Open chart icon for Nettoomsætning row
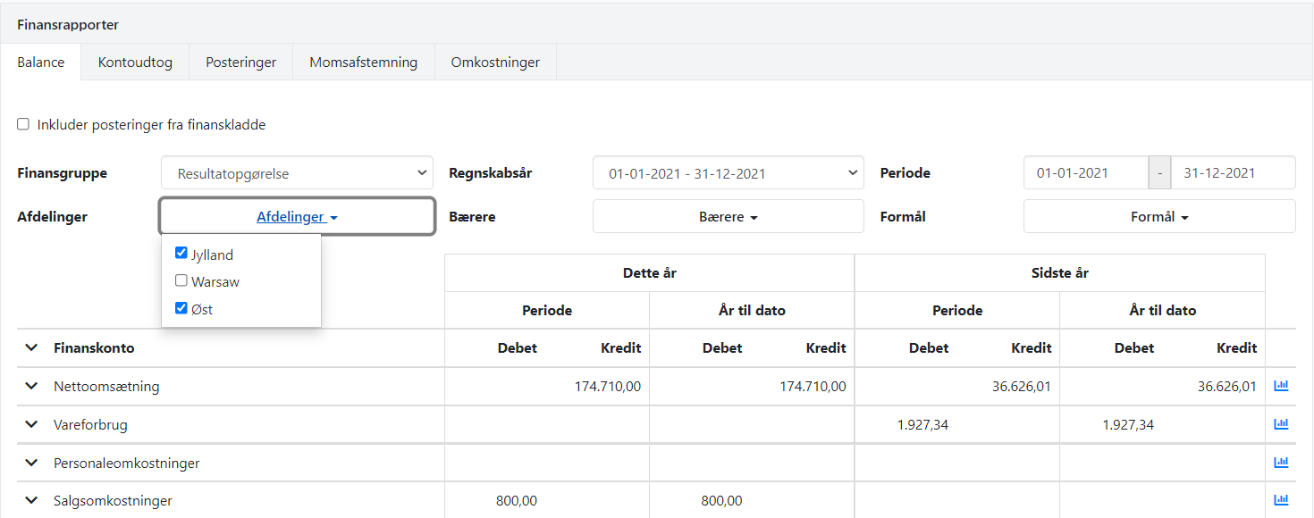The width and height of the screenshot is (1314, 518). tap(1281, 386)
